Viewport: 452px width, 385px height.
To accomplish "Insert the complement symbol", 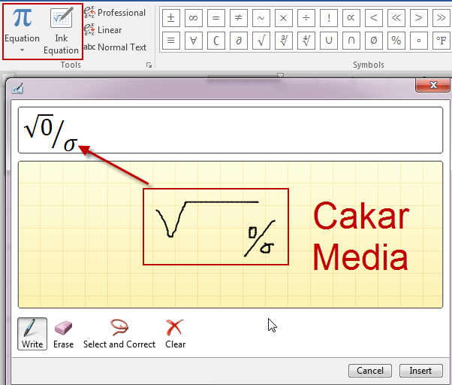I will point(216,41).
